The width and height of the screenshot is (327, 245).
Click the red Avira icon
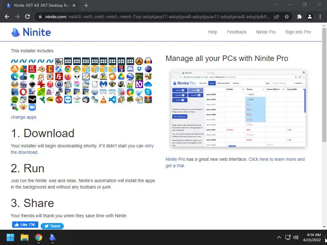(32, 69)
